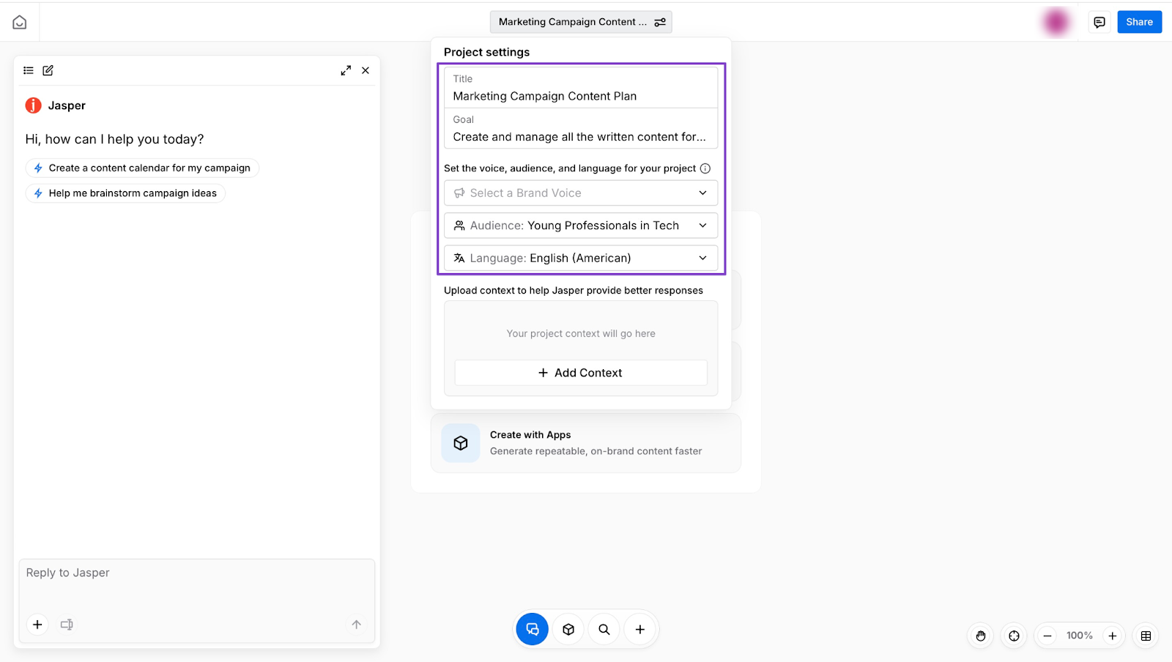The width and height of the screenshot is (1172, 662).
Task: Edit the project Title field
Action: point(581,88)
